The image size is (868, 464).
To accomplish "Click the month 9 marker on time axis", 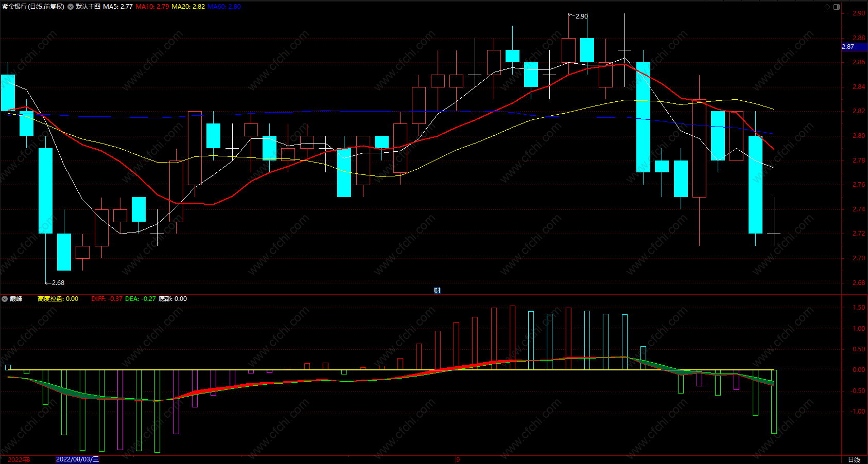I will tap(458, 459).
